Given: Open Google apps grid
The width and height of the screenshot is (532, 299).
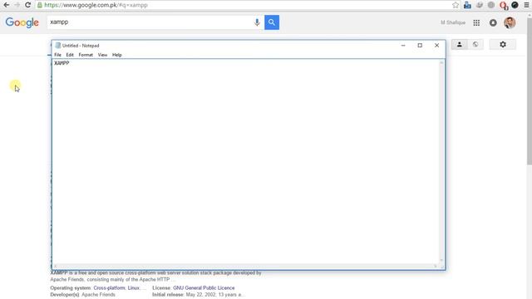Looking at the screenshot, I should 476,22.
